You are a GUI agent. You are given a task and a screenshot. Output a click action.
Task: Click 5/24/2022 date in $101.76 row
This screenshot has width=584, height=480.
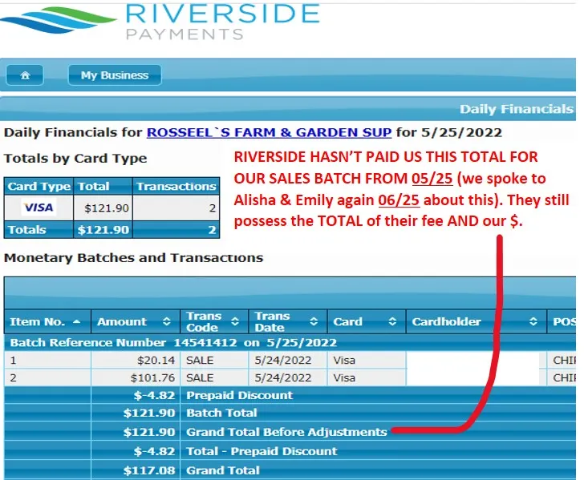(x=283, y=377)
